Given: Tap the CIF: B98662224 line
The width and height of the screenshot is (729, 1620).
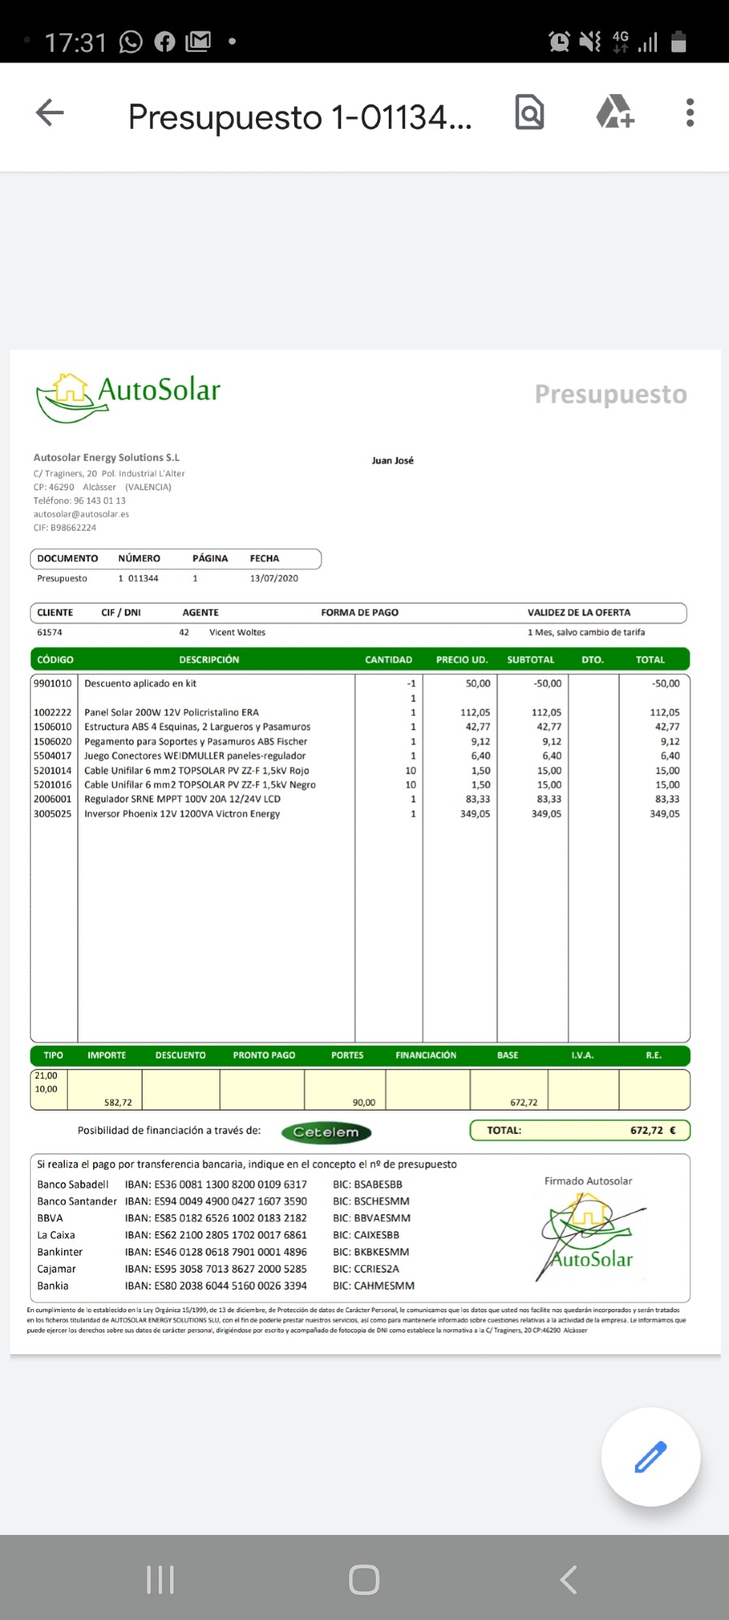Looking at the screenshot, I should point(65,528).
